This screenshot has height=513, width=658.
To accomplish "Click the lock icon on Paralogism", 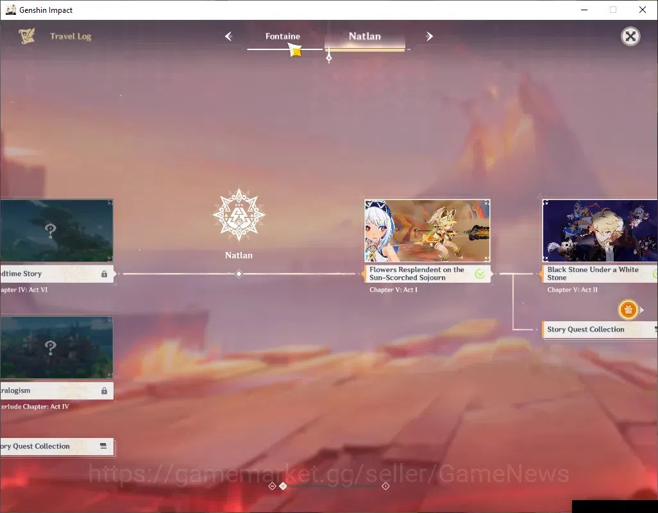I will point(104,391).
